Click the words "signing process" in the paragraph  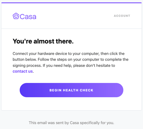27,66
